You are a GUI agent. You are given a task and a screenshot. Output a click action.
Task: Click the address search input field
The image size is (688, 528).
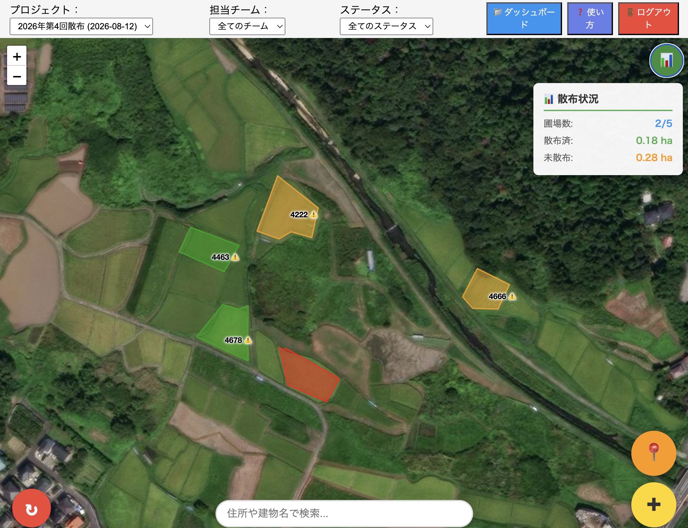[344, 513]
